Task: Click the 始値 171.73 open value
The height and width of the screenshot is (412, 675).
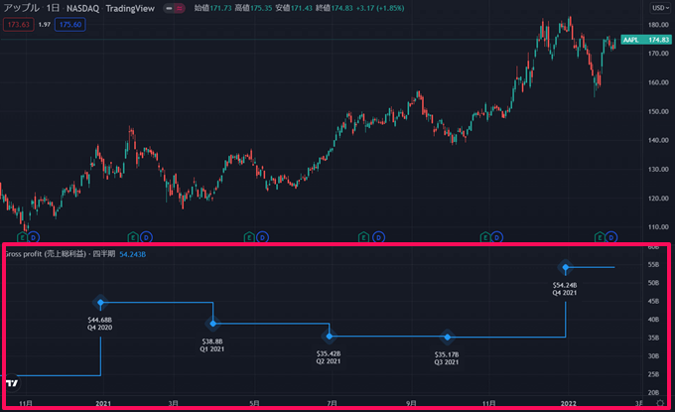Action: click(212, 8)
